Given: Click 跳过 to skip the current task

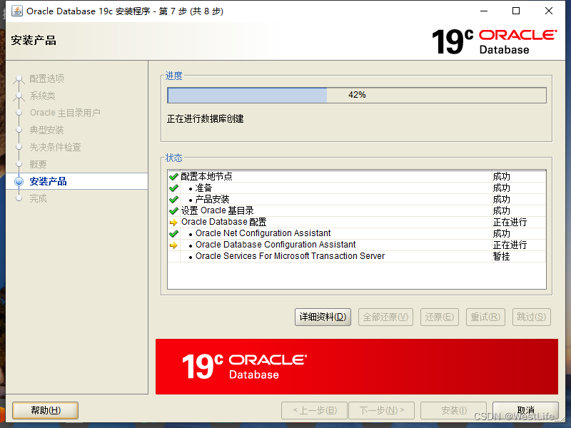Looking at the screenshot, I should coord(531,317).
